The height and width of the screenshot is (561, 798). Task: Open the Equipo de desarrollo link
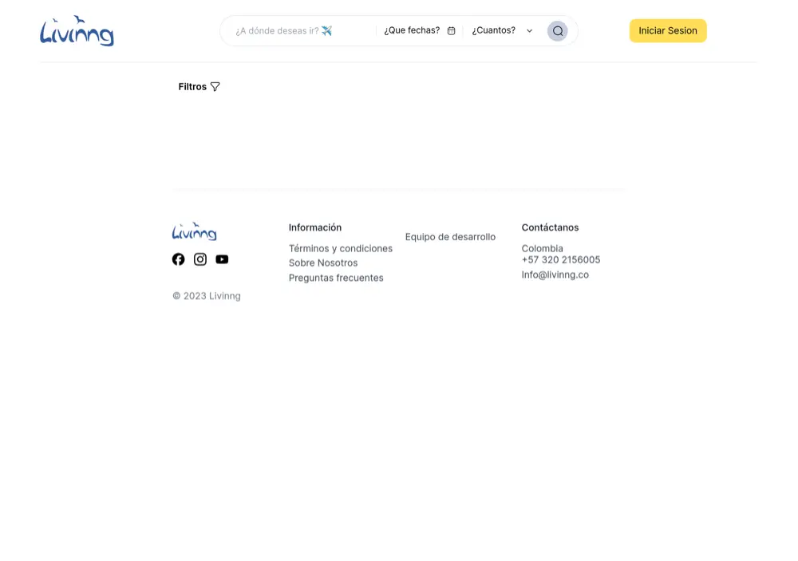coord(450,237)
